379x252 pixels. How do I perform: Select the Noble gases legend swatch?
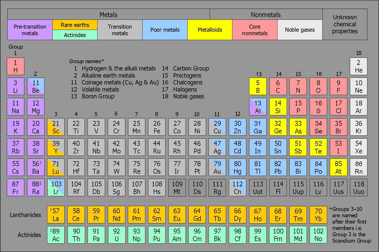pos(300,30)
